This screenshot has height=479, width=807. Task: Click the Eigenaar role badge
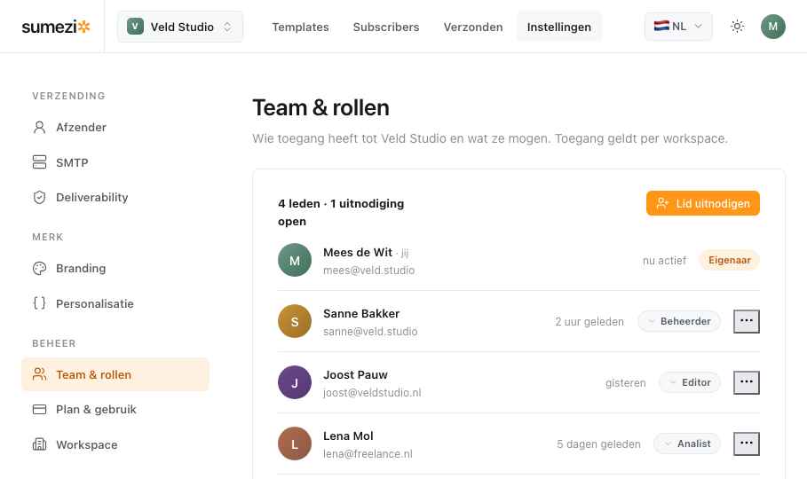[x=729, y=260]
